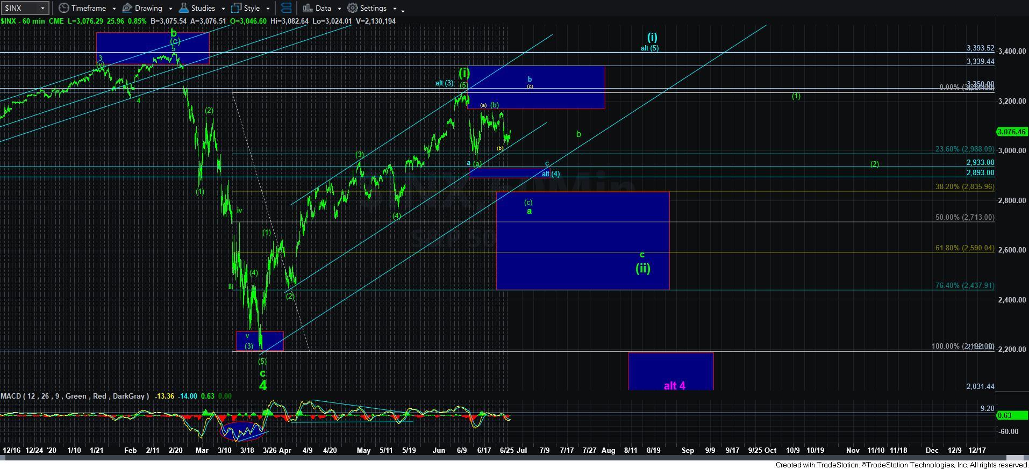Expand the Timeframe dropdown arrow
Image resolution: width=1029 pixels, height=469 pixels.
pyautogui.click(x=114, y=9)
